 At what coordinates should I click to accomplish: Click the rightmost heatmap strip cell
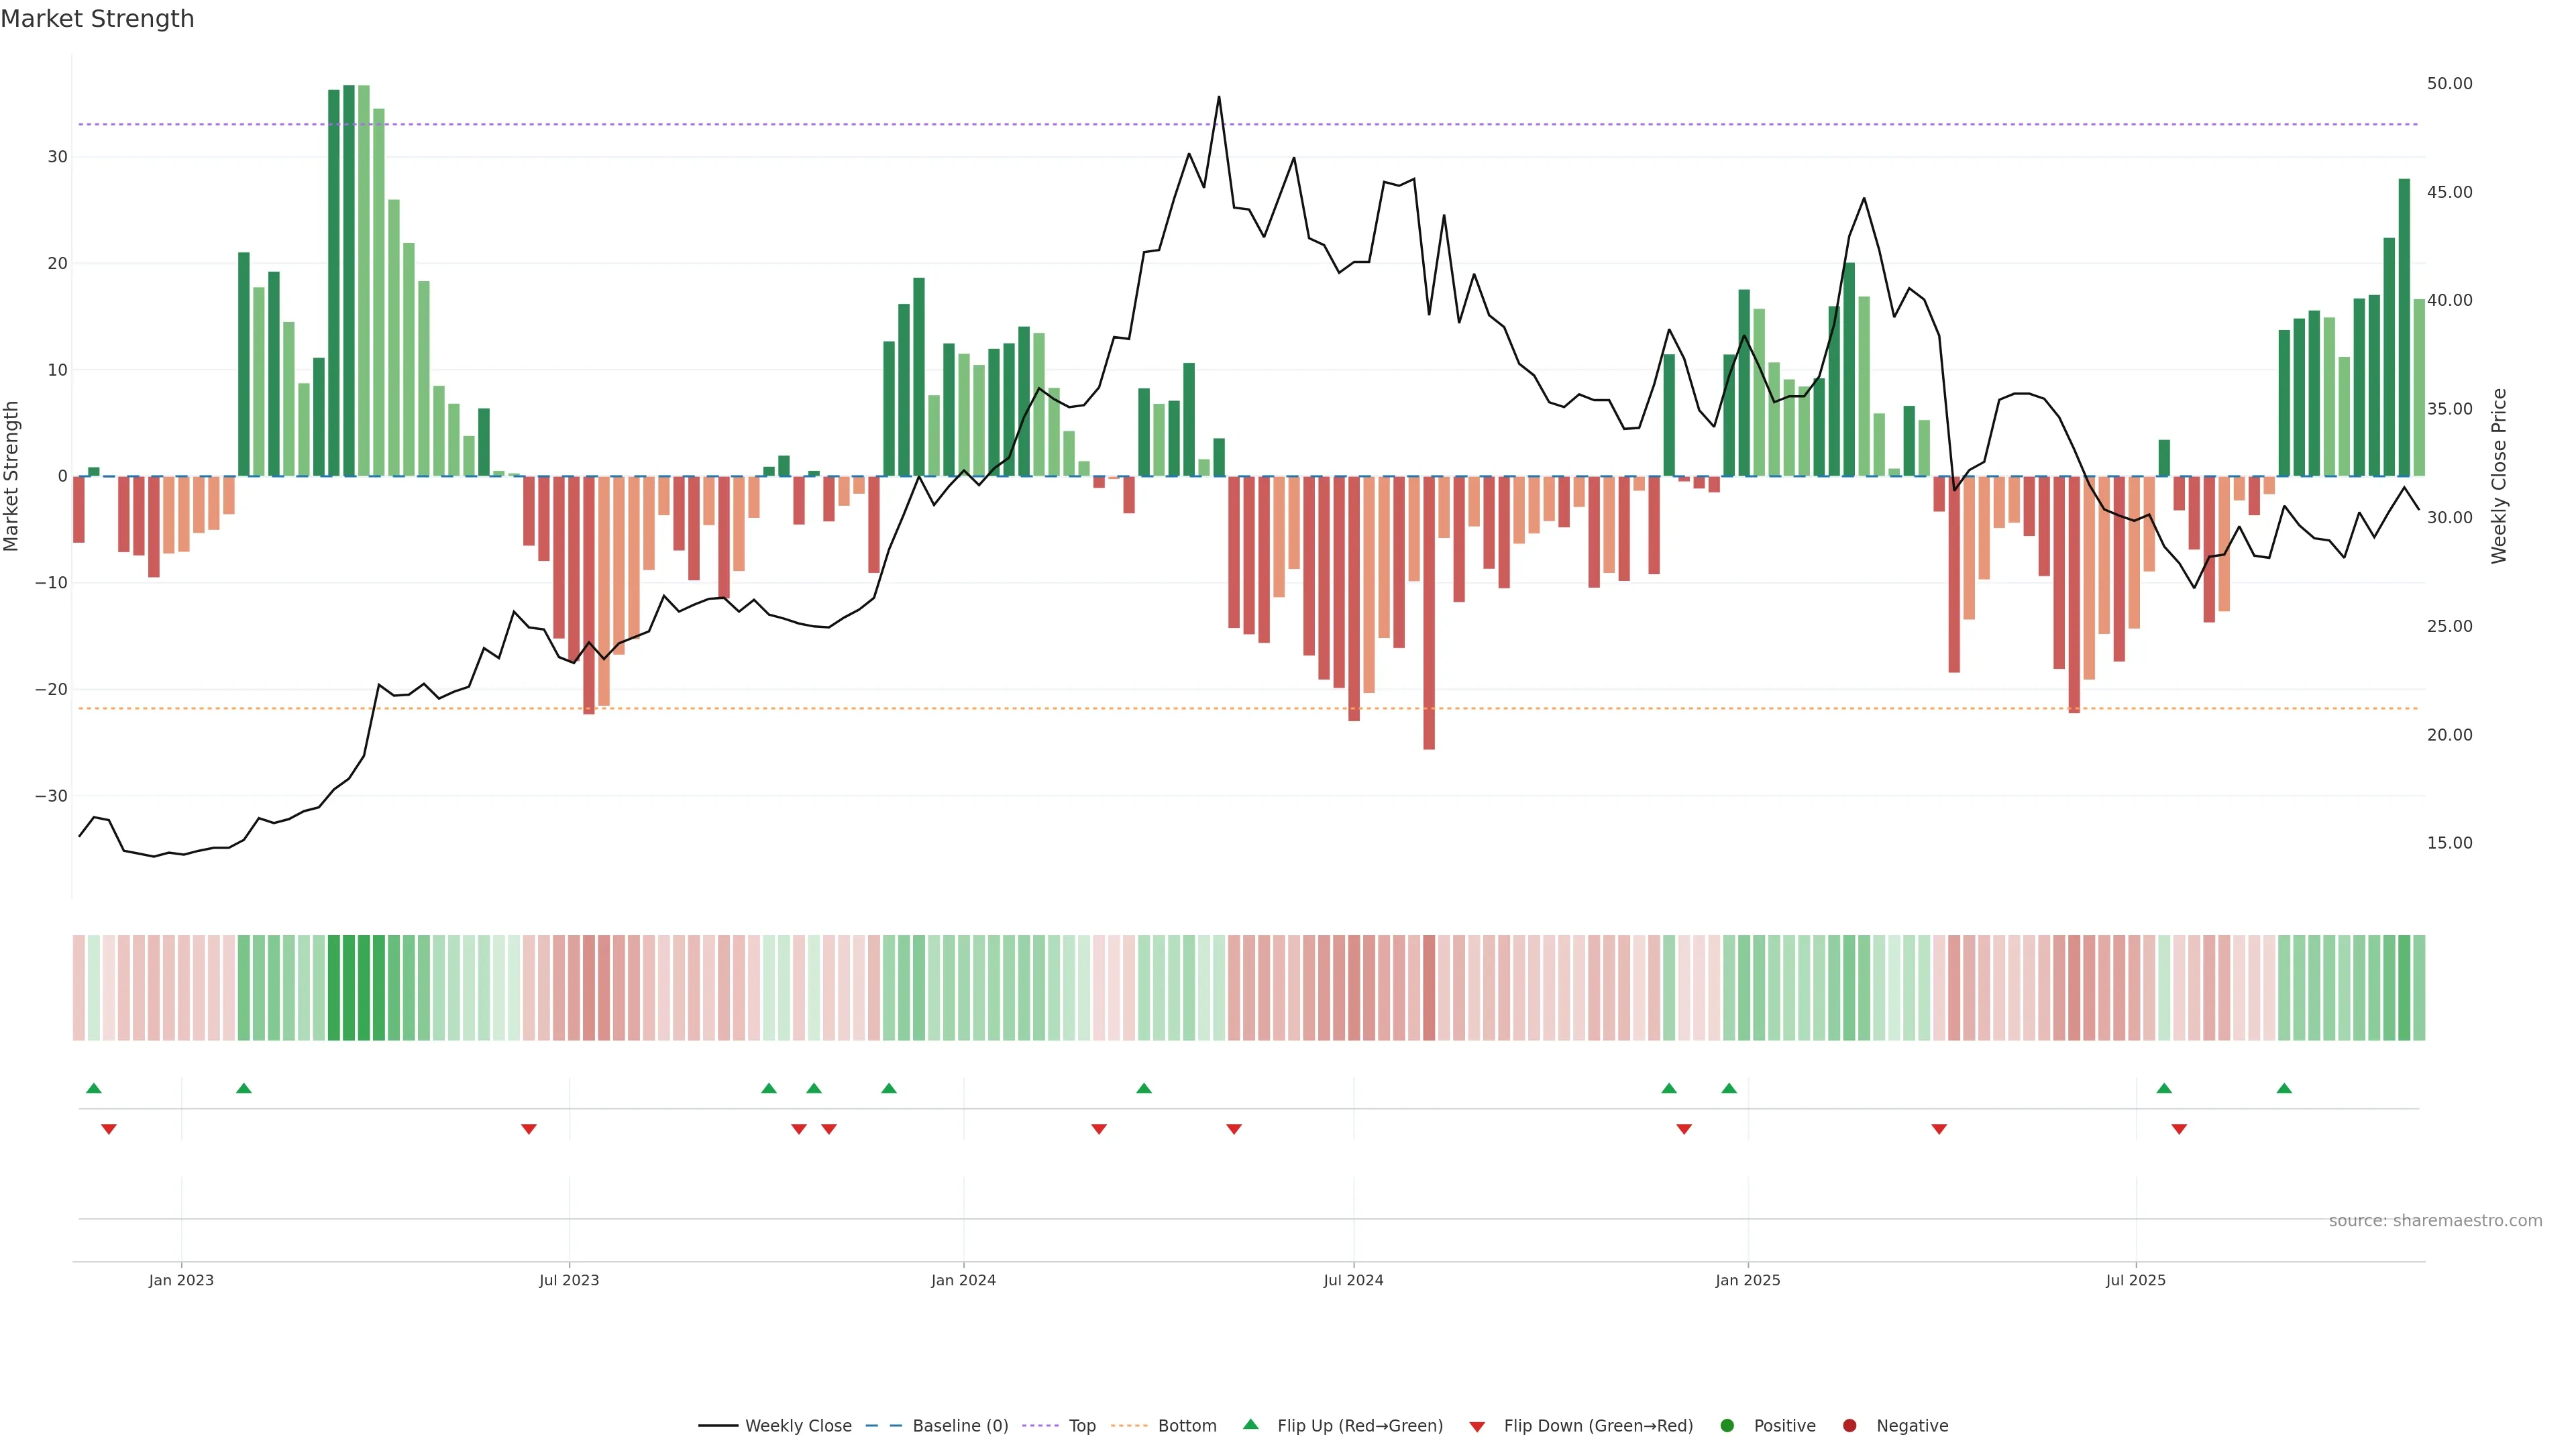[x=2419, y=988]
